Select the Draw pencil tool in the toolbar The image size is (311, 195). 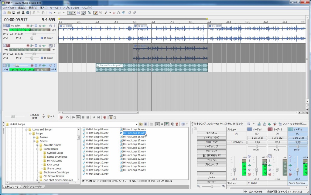[96, 13]
